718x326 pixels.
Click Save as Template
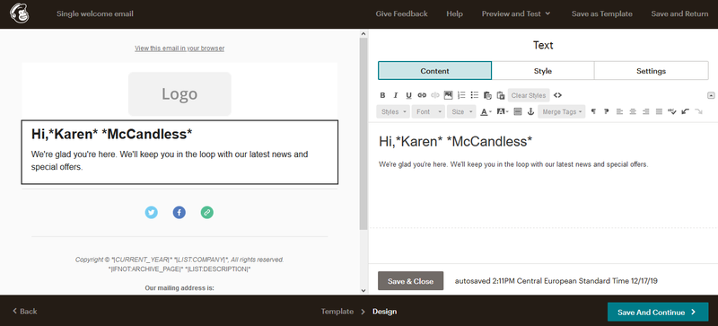coord(601,13)
